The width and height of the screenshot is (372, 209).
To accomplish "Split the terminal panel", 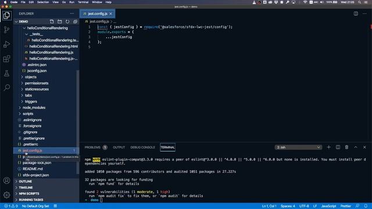I will [338, 147].
